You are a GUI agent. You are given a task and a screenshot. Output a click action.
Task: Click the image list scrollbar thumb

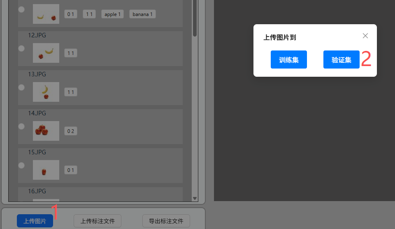195,18
